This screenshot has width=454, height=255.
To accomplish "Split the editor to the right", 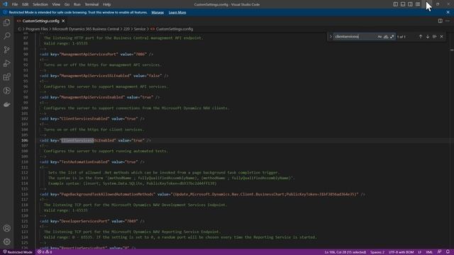I will [440, 21].
